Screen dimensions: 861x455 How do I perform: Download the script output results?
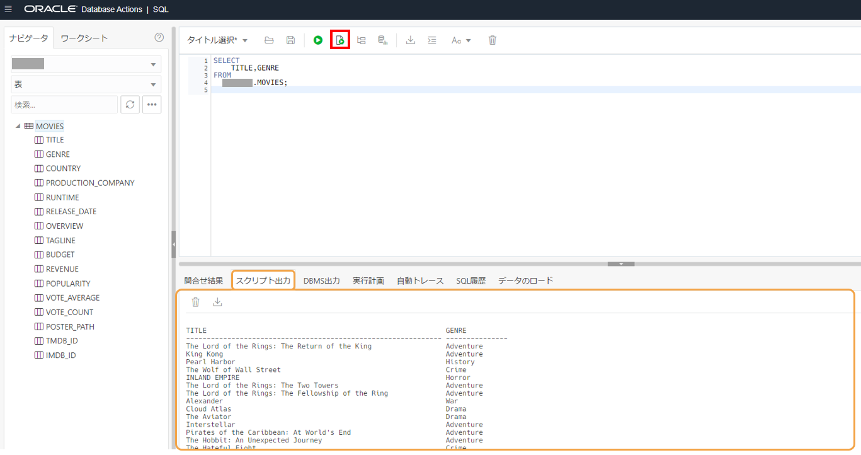pos(217,301)
